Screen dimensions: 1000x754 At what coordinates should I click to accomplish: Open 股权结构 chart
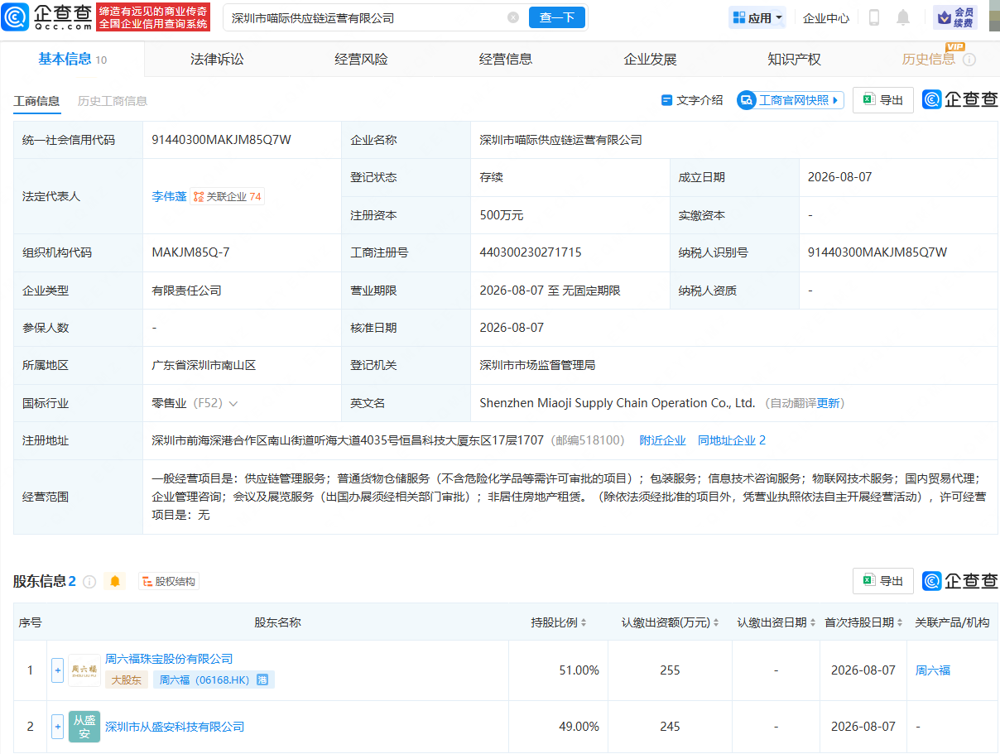169,582
